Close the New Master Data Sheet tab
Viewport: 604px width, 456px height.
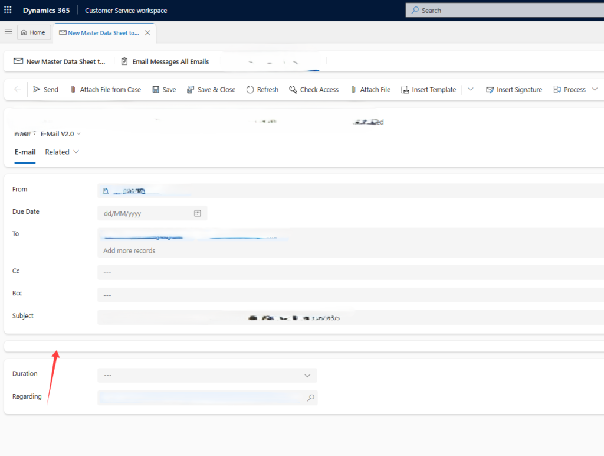(x=147, y=33)
